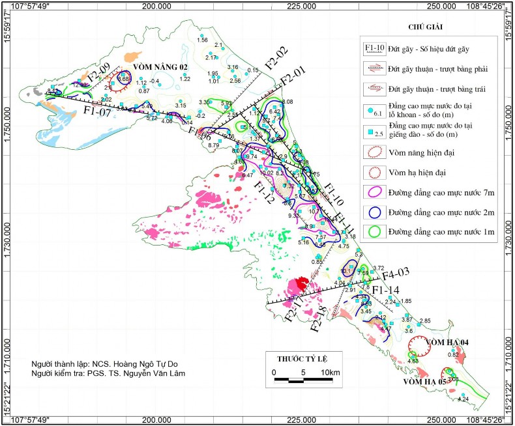Screen dimensions: 515x426
Task: Click the F4-03 fault label
Action: tap(396, 272)
